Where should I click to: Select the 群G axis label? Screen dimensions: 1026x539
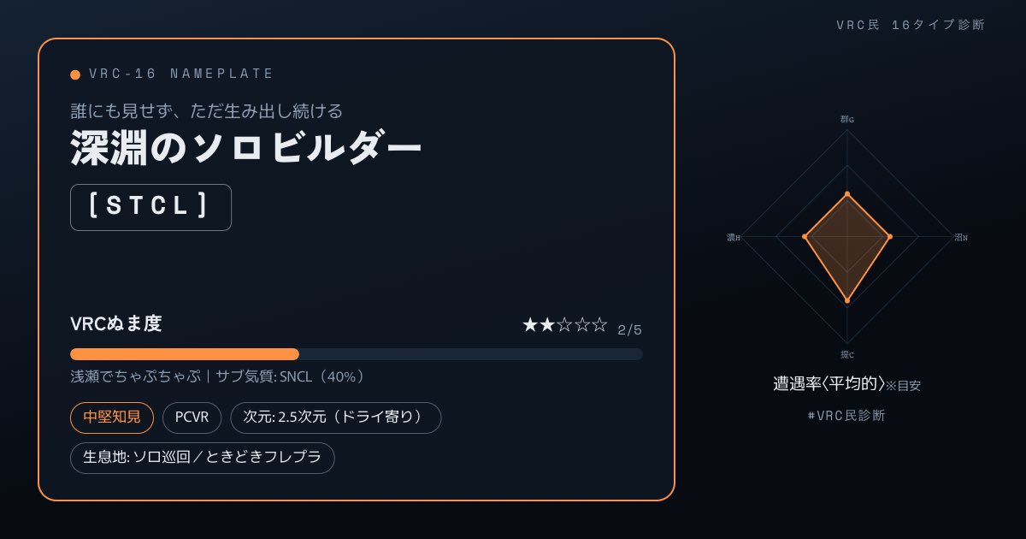point(847,119)
